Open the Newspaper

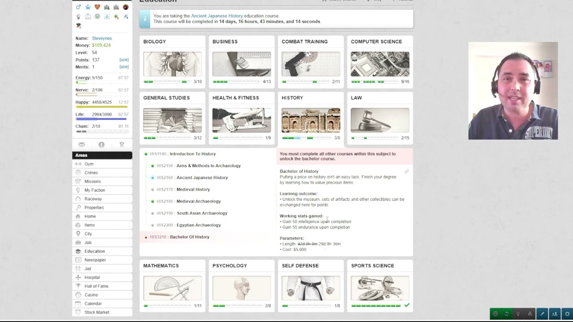[x=102, y=260]
